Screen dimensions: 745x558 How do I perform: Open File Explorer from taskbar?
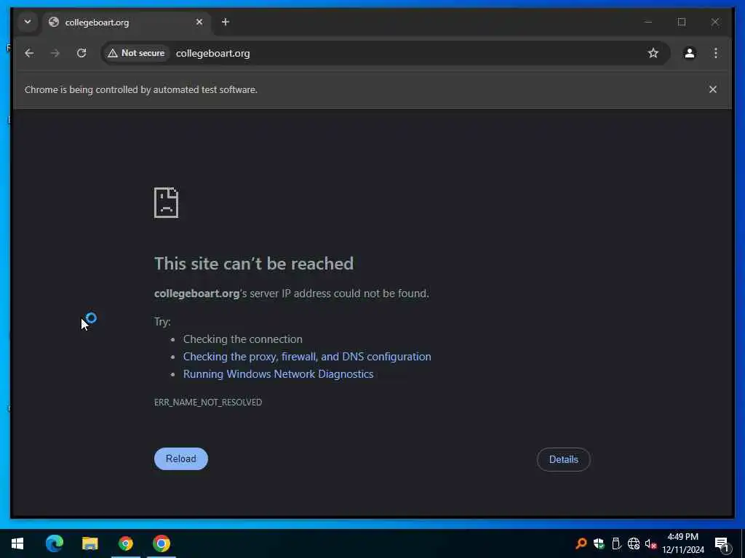tap(89, 543)
